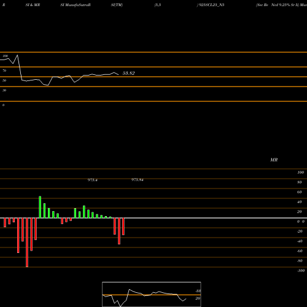Image resolution: width=307 pixels, height=307 pixels.
Task: Click the -60 label on the MR axis
Action: (x=300, y=251)
